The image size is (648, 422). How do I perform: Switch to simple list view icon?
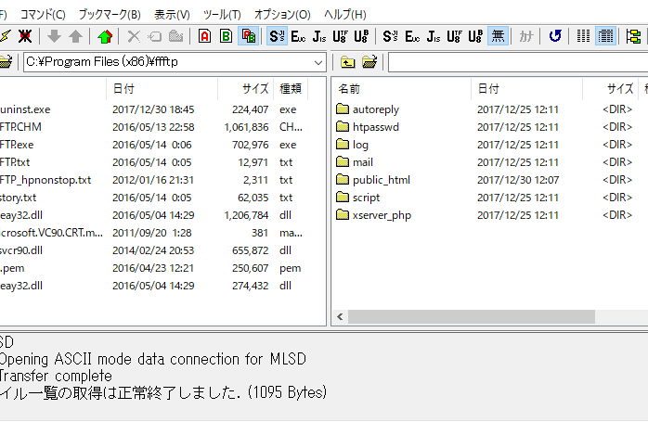tap(584, 37)
